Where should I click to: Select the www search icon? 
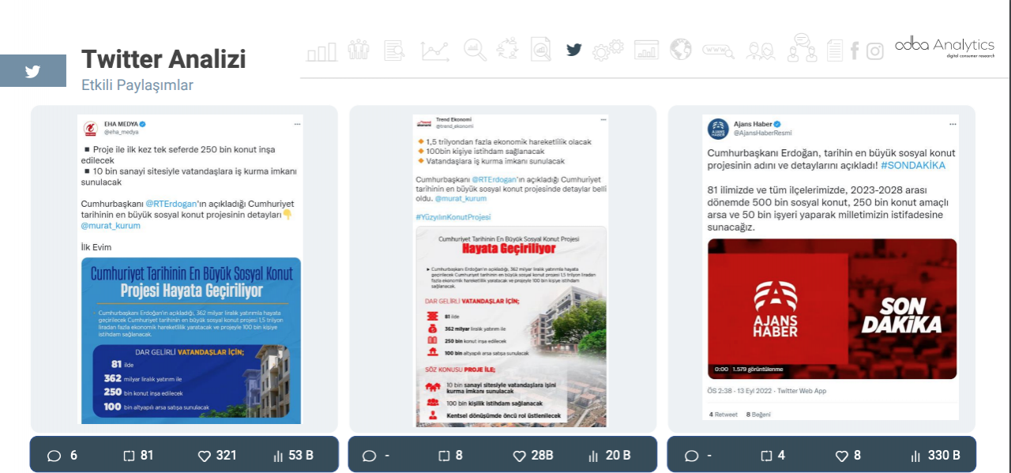[x=717, y=51]
